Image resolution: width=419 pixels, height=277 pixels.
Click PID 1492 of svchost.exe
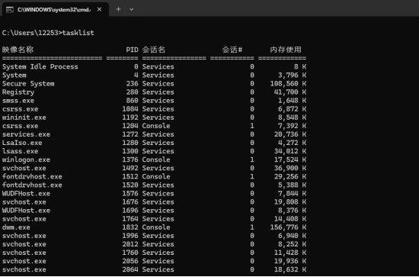(130, 169)
